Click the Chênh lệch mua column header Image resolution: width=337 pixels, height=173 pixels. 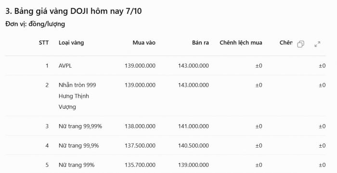(241, 43)
